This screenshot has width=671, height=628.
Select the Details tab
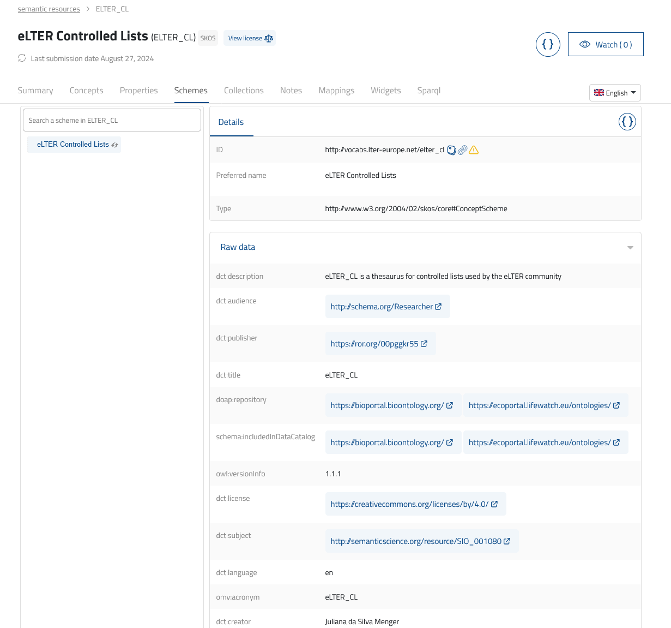231,122
